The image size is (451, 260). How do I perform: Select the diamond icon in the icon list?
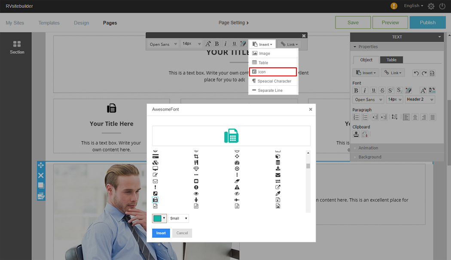click(196, 169)
